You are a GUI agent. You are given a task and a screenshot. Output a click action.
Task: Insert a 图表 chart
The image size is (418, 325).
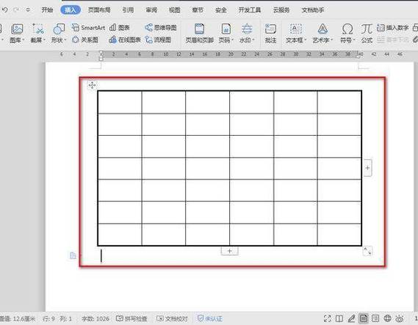coord(120,27)
